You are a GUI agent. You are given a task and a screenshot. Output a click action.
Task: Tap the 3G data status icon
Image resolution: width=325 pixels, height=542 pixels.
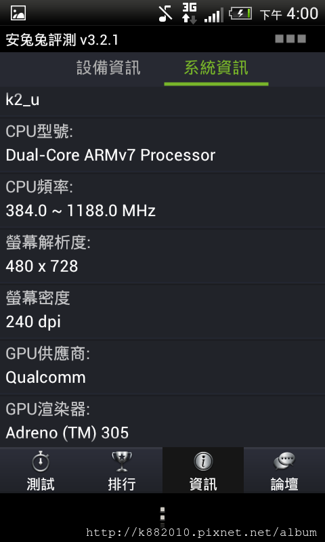click(190, 14)
